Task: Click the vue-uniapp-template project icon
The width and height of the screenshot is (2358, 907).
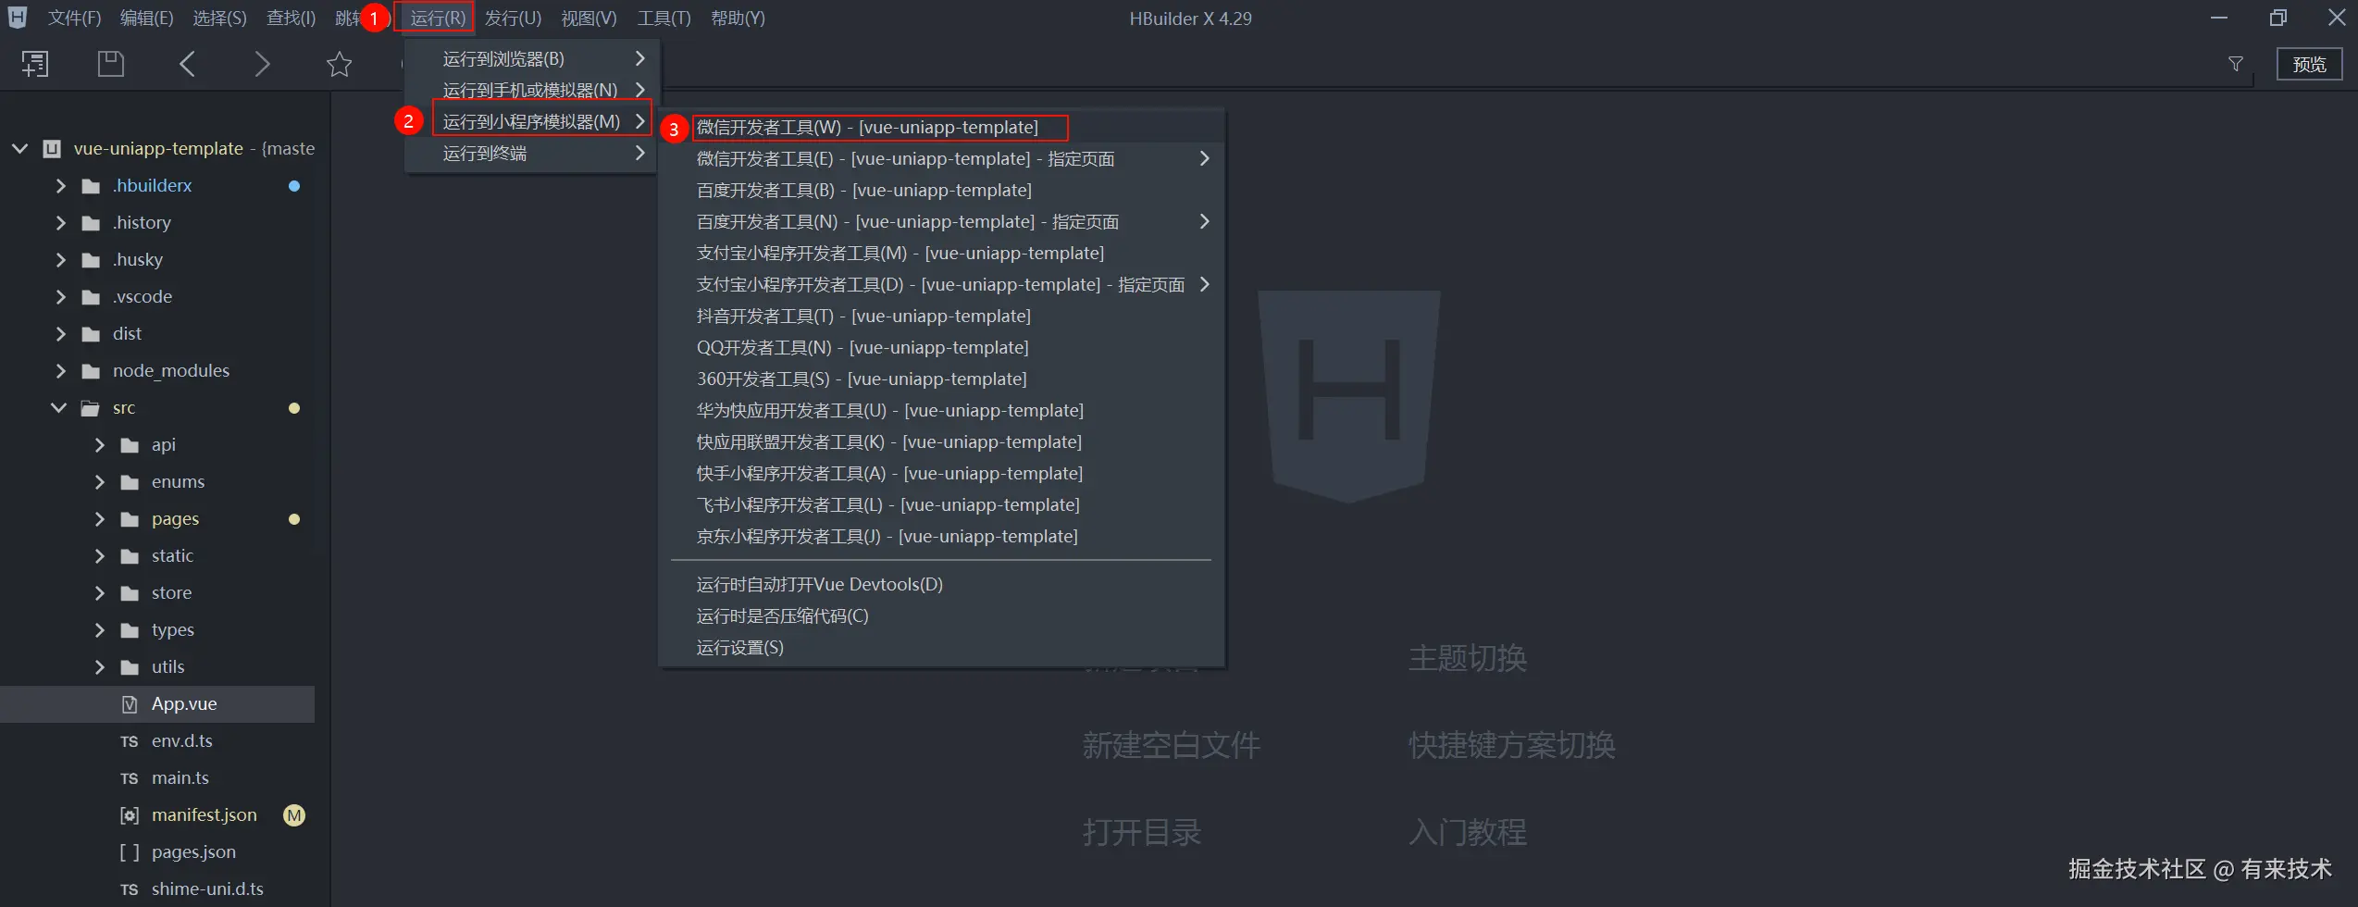Action: tap(53, 148)
